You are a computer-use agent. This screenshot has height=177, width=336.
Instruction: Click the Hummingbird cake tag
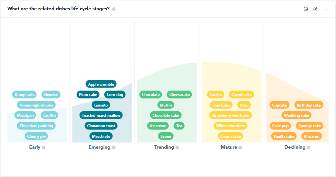[x=36, y=105]
